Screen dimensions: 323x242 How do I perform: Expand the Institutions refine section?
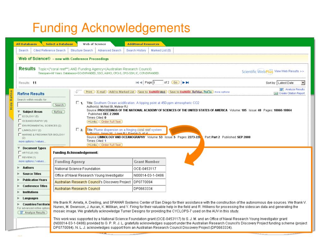pyautogui.click(x=19, y=192)
